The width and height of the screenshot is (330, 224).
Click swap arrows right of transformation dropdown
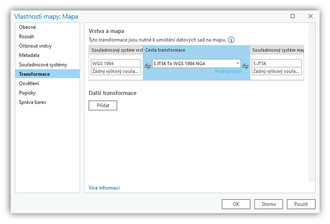(245, 66)
